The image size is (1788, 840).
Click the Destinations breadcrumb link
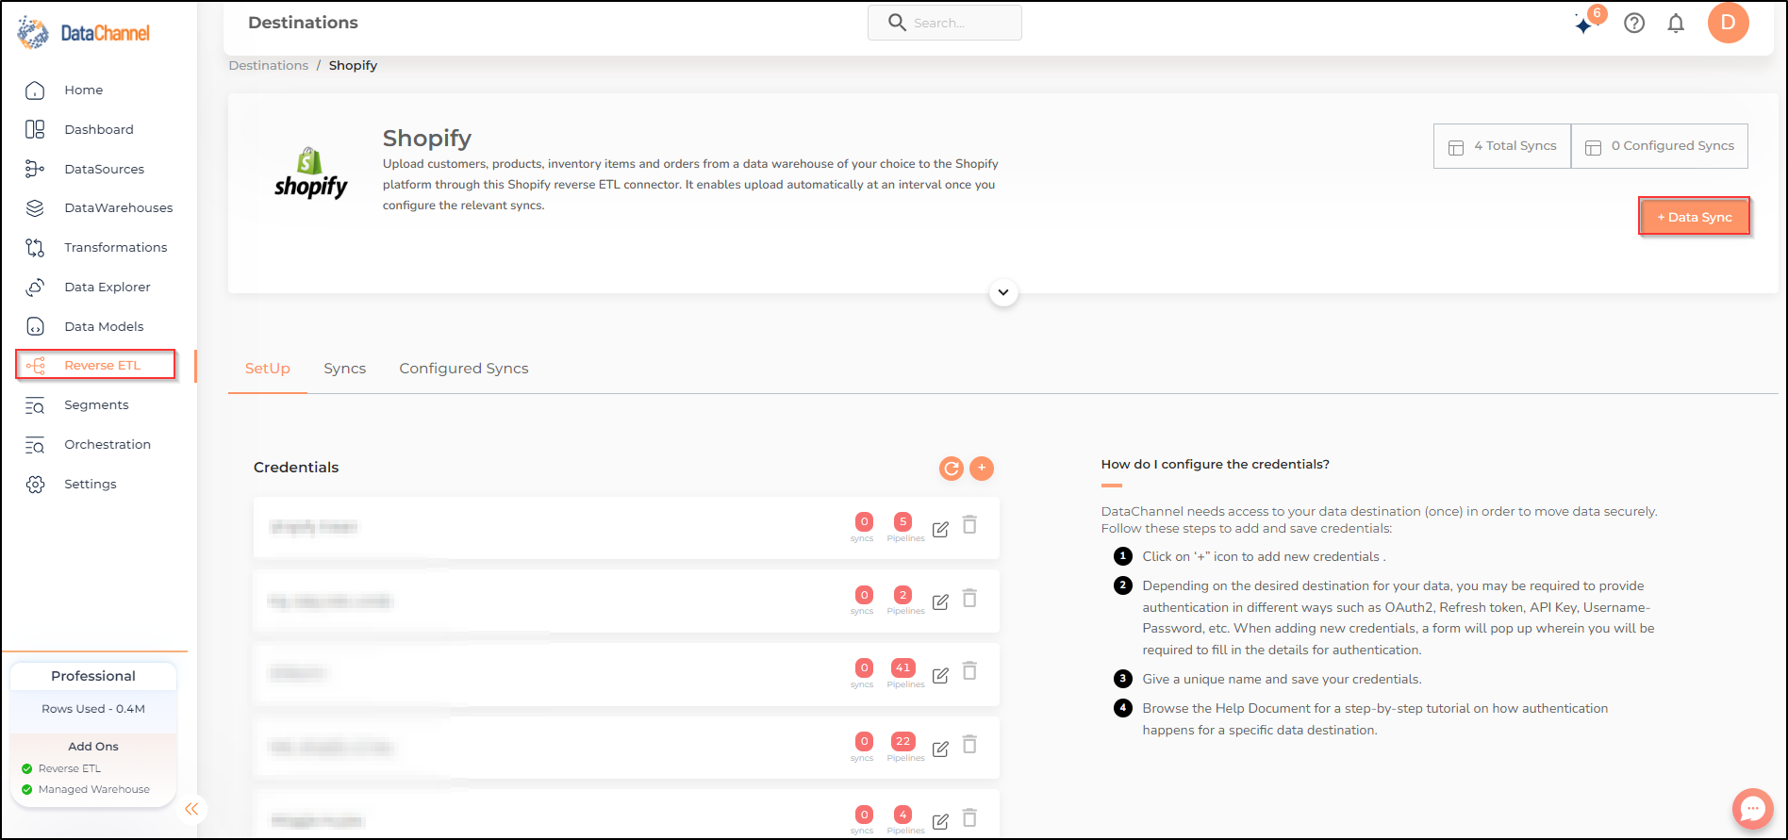pos(269,65)
